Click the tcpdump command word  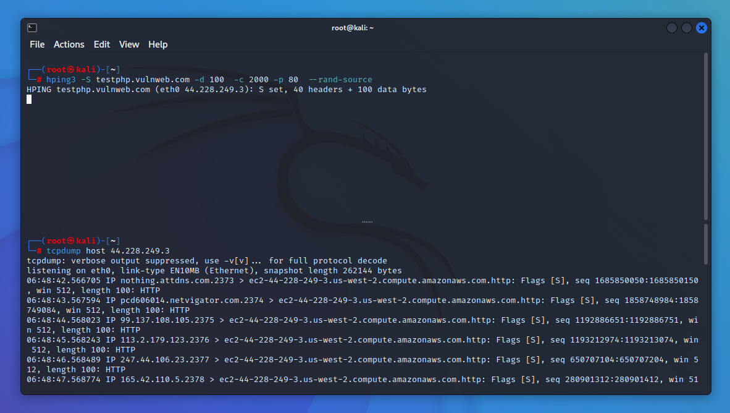pyautogui.click(x=64, y=251)
